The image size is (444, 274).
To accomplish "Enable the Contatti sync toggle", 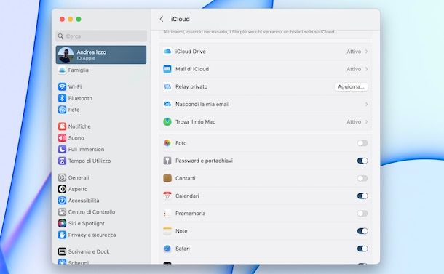I will [x=362, y=178].
